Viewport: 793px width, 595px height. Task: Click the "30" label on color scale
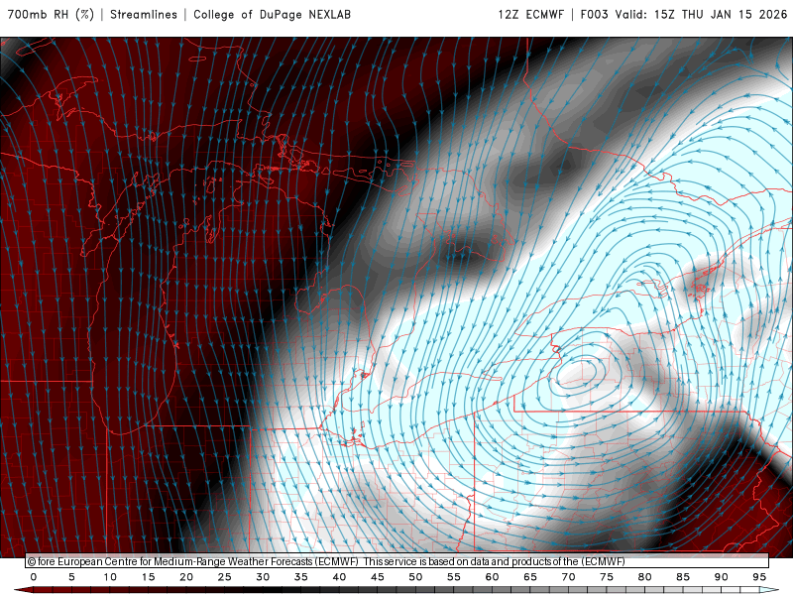[263, 577]
